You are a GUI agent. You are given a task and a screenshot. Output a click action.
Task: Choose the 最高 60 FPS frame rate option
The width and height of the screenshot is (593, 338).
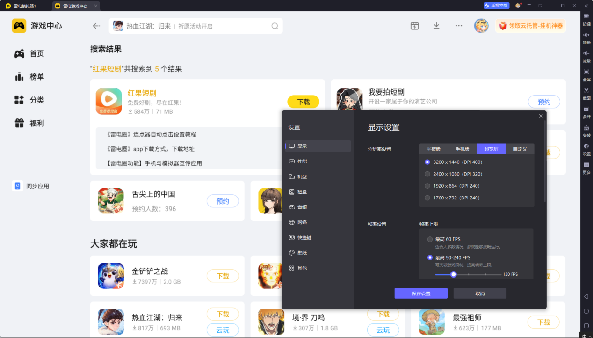click(x=429, y=239)
